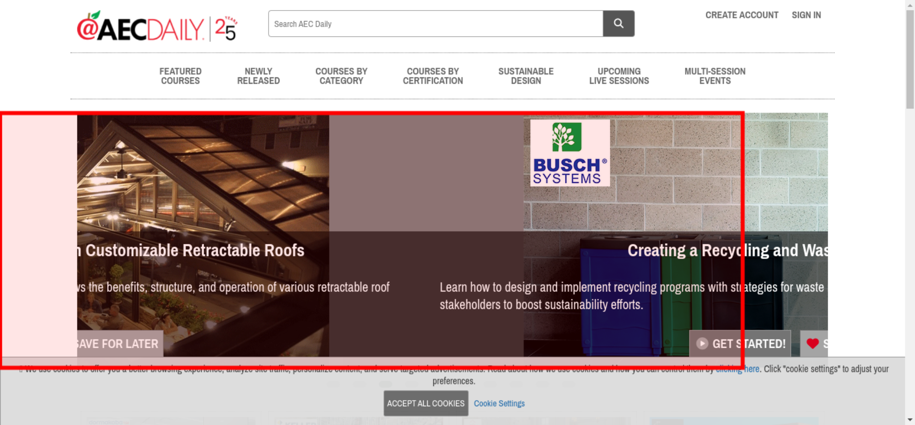Click the Busch Systems logo

pos(570,153)
